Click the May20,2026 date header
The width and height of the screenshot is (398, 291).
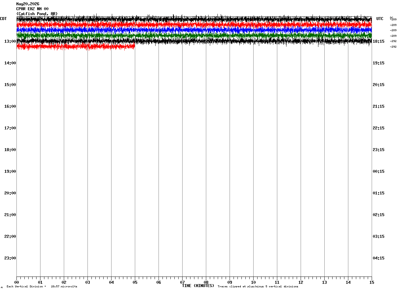(28, 4)
